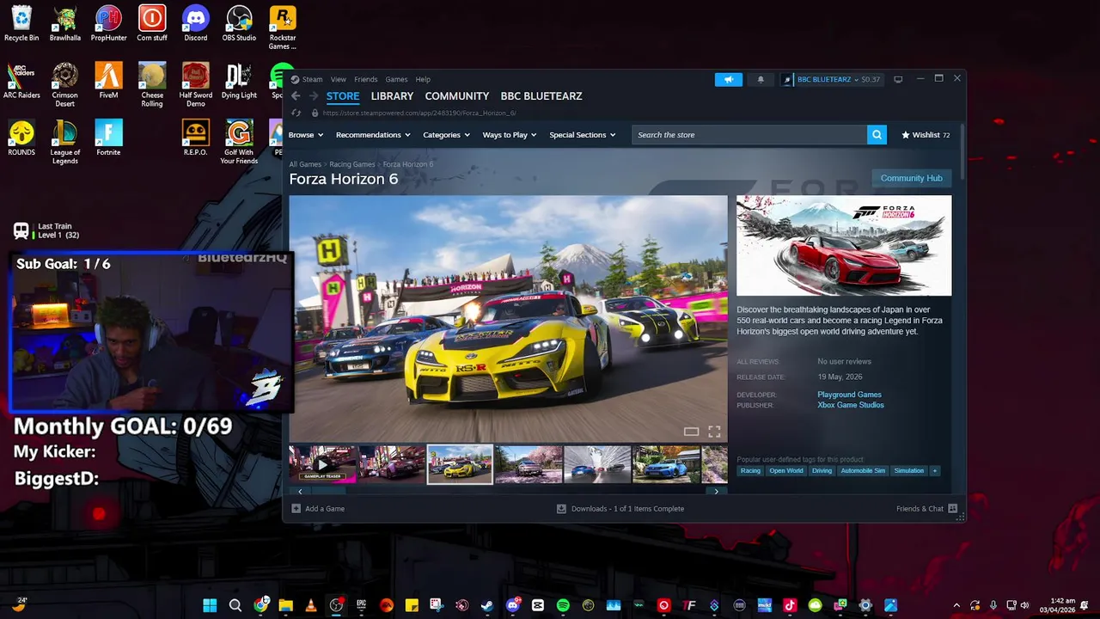Open the Fortnite desktop icon

pyautogui.click(x=108, y=138)
